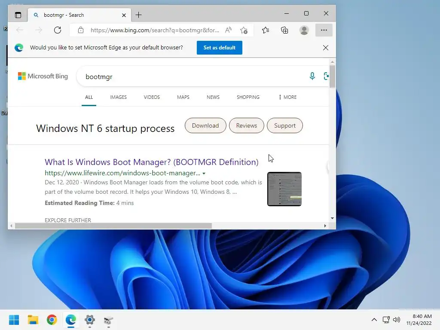Launch Google Chrome from taskbar
440x330 pixels.
pyautogui.click(x=52, y=320)
